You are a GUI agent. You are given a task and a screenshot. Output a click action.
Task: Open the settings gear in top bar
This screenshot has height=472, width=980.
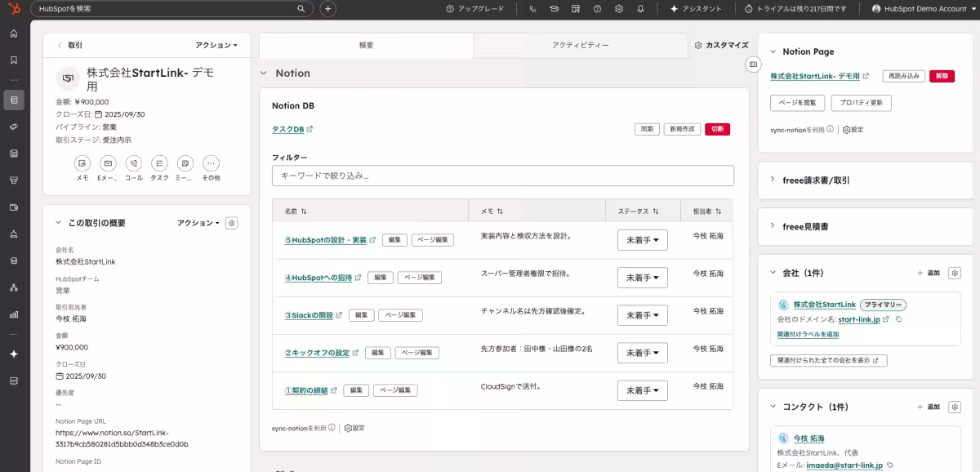tap(619, 9)
